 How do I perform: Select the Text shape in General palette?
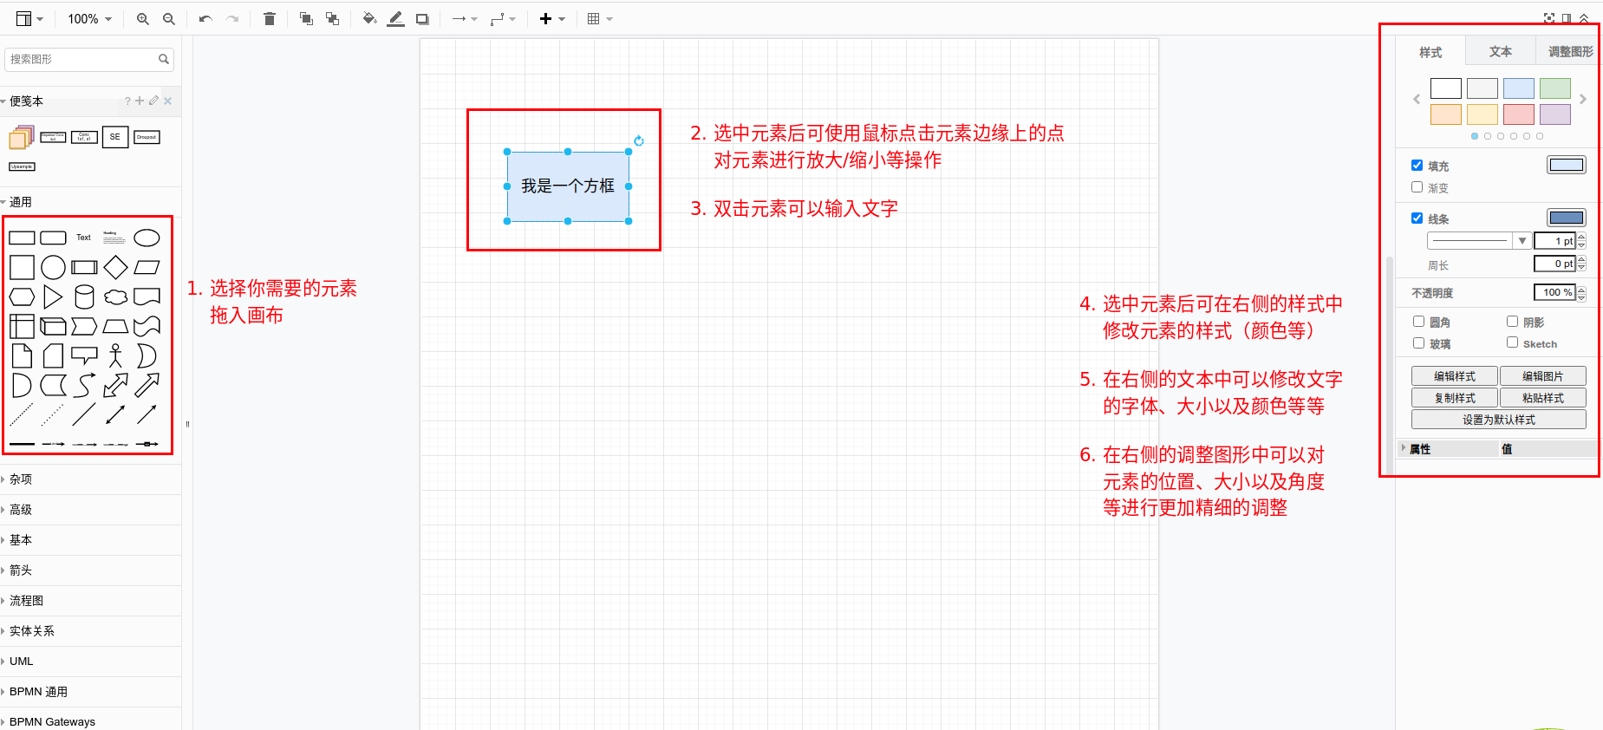coord(83,238)
